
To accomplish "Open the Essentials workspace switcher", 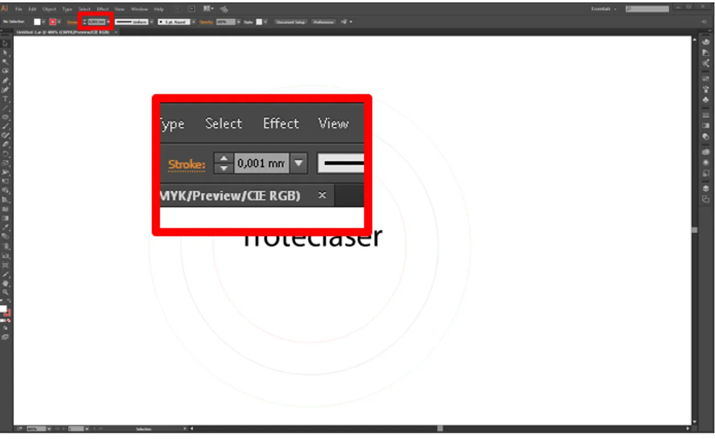I will pyautogui.click(x=604, y=9).
